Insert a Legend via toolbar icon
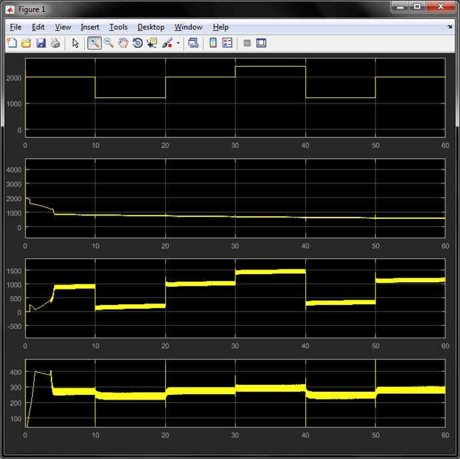460x459 pixels. coord(227,43)
